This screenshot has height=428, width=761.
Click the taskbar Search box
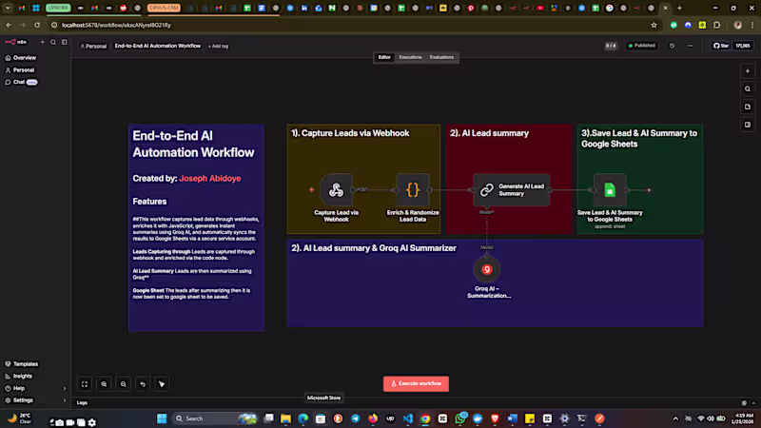point(215,418)
